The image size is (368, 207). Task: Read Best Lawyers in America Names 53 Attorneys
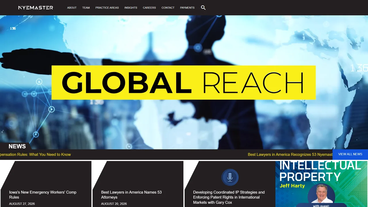(x=131, y=195)
